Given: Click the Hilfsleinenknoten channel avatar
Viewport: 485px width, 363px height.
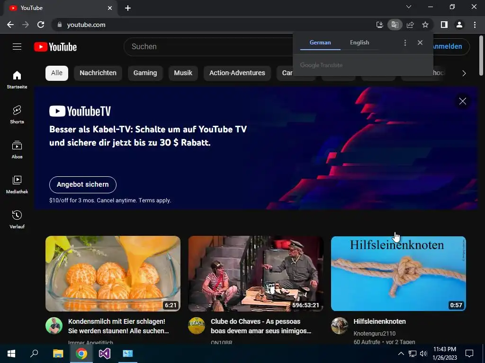Looking at the screenshot, I should click(x=340, y=326).
